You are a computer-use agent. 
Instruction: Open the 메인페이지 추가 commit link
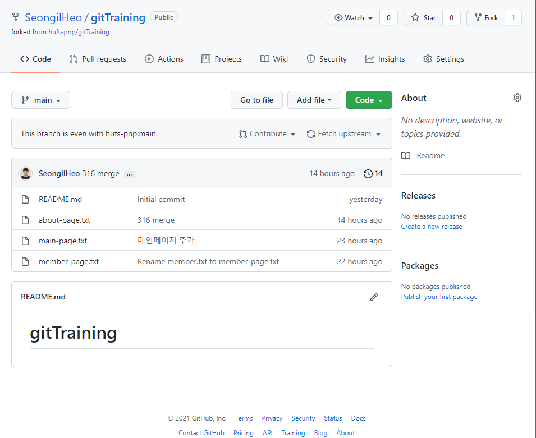point(166,241)
